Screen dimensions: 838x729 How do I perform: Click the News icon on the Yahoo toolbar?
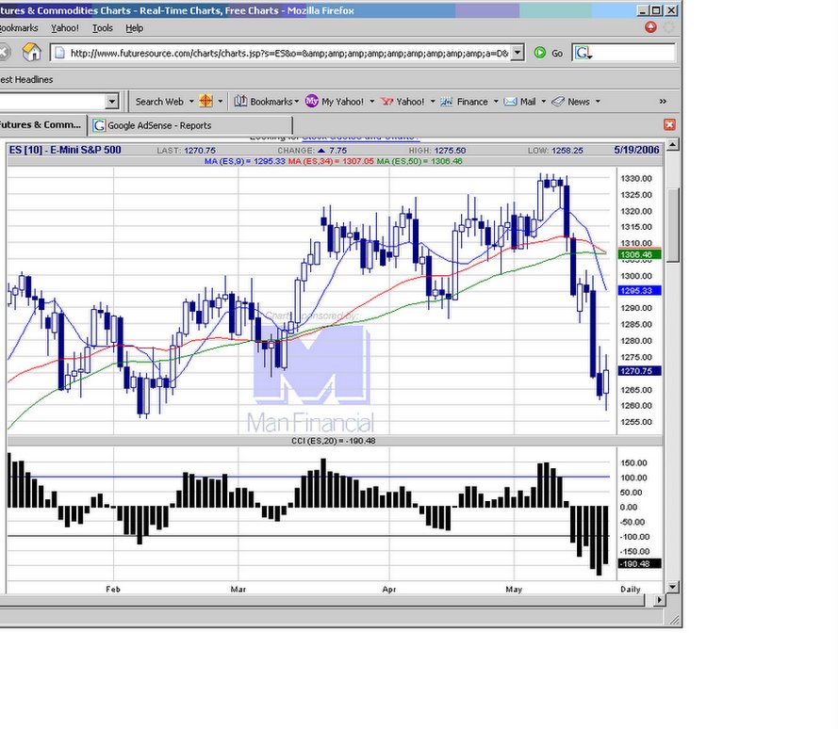tap(558, 102)
